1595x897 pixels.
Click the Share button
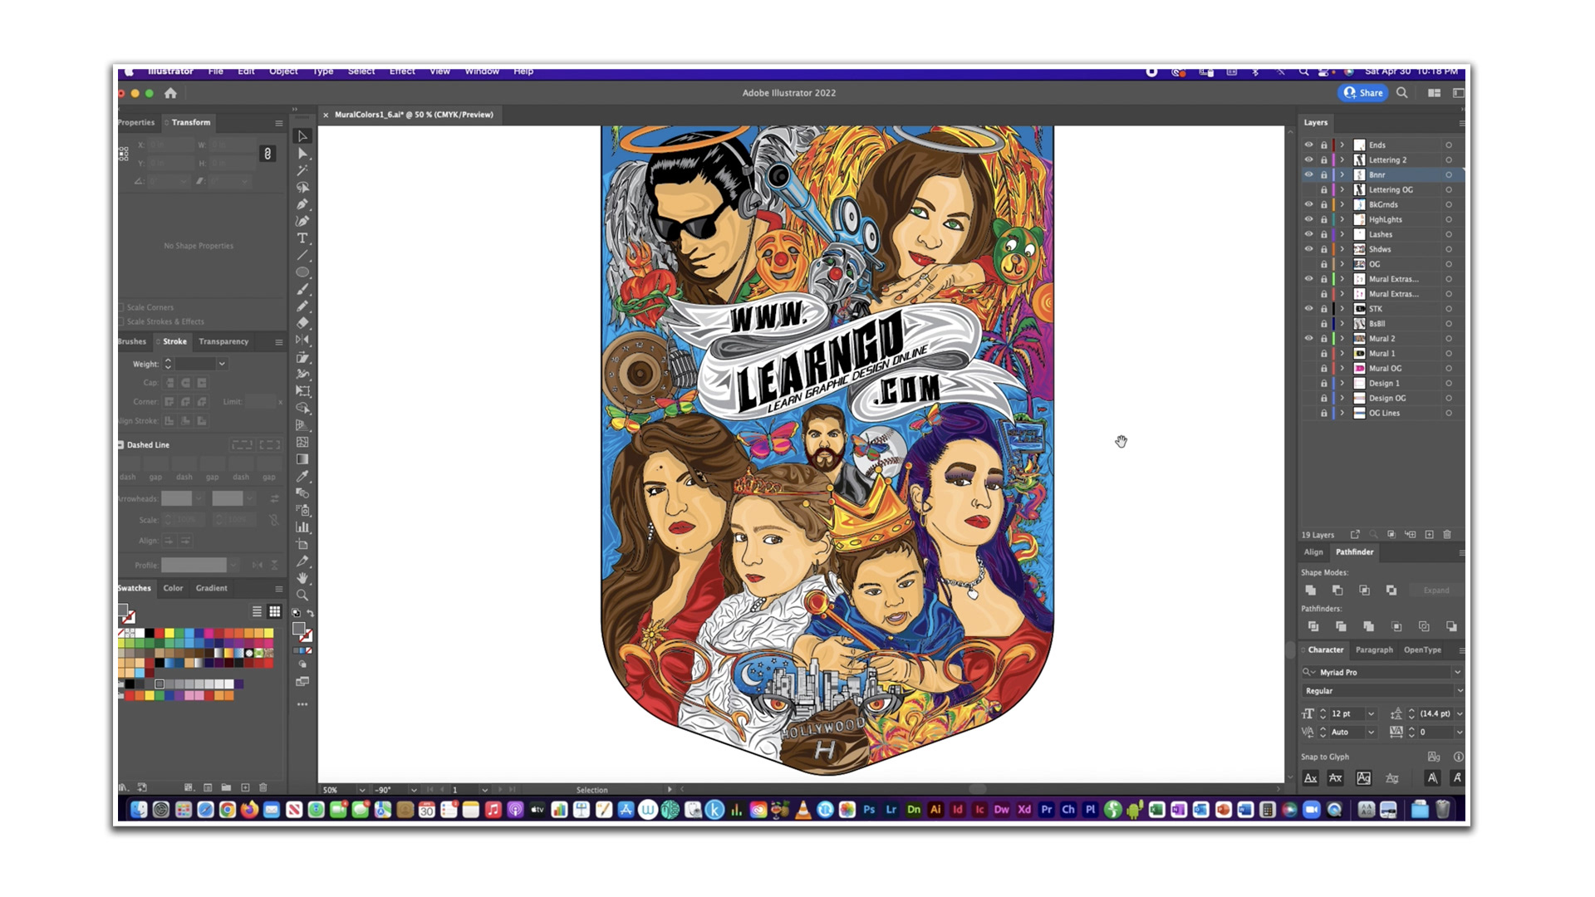[1363, 93]
